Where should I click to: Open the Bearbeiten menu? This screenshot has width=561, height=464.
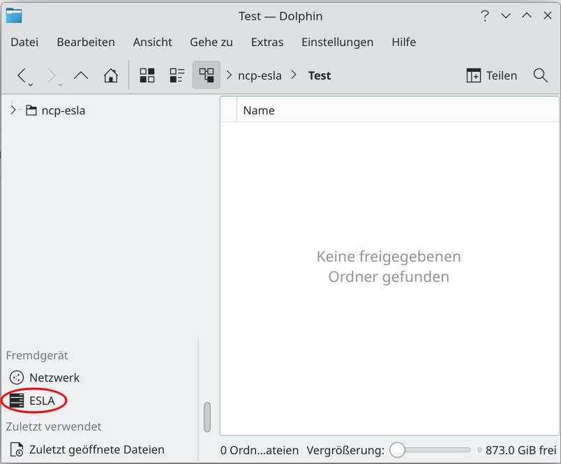click(x=86, y=43)
